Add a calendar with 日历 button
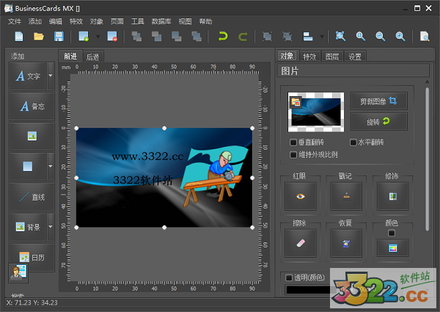Image resolution: width=440 pixels, height=312 pixels. (x=32, y=257)
